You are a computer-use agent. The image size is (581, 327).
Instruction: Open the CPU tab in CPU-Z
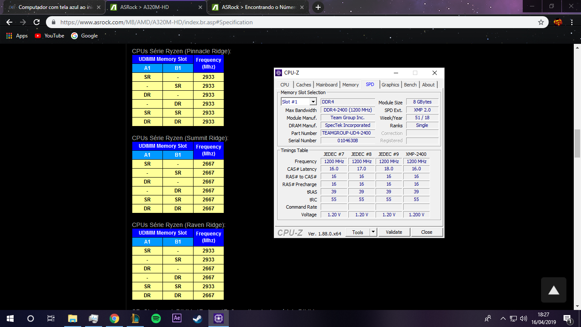tap(285, 85)
